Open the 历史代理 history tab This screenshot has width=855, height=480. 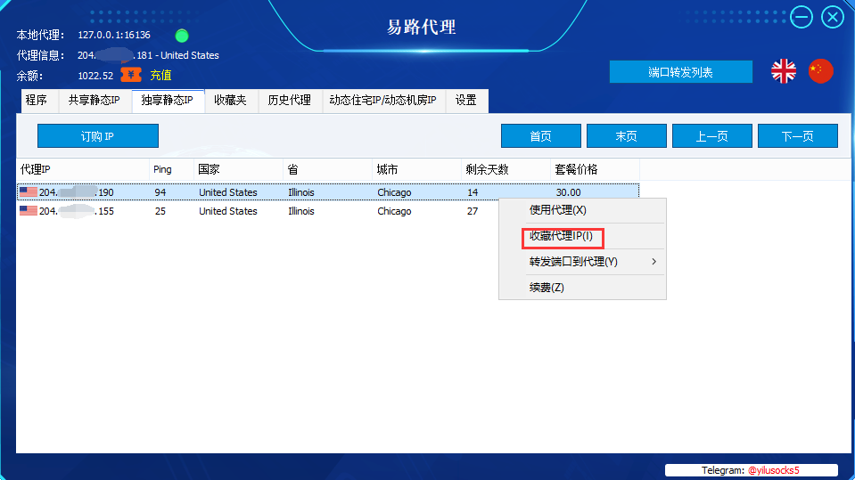click(x=290, y=101)
